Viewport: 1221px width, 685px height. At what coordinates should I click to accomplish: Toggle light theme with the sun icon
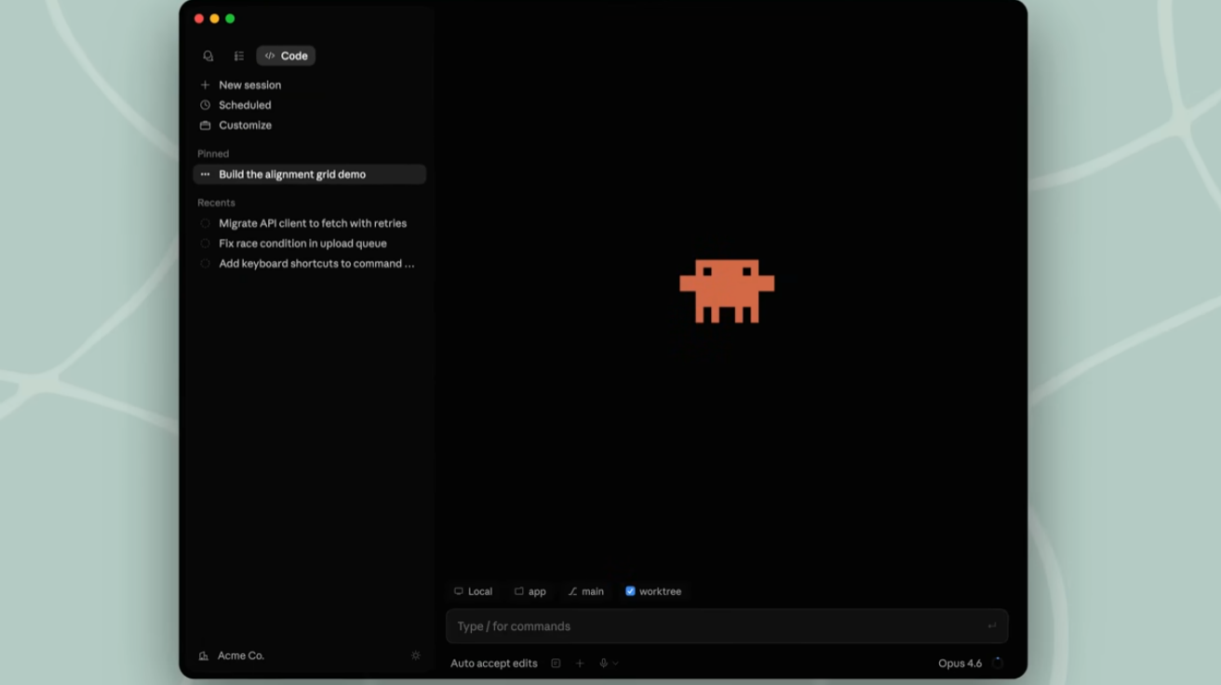(x=415, y=656)
